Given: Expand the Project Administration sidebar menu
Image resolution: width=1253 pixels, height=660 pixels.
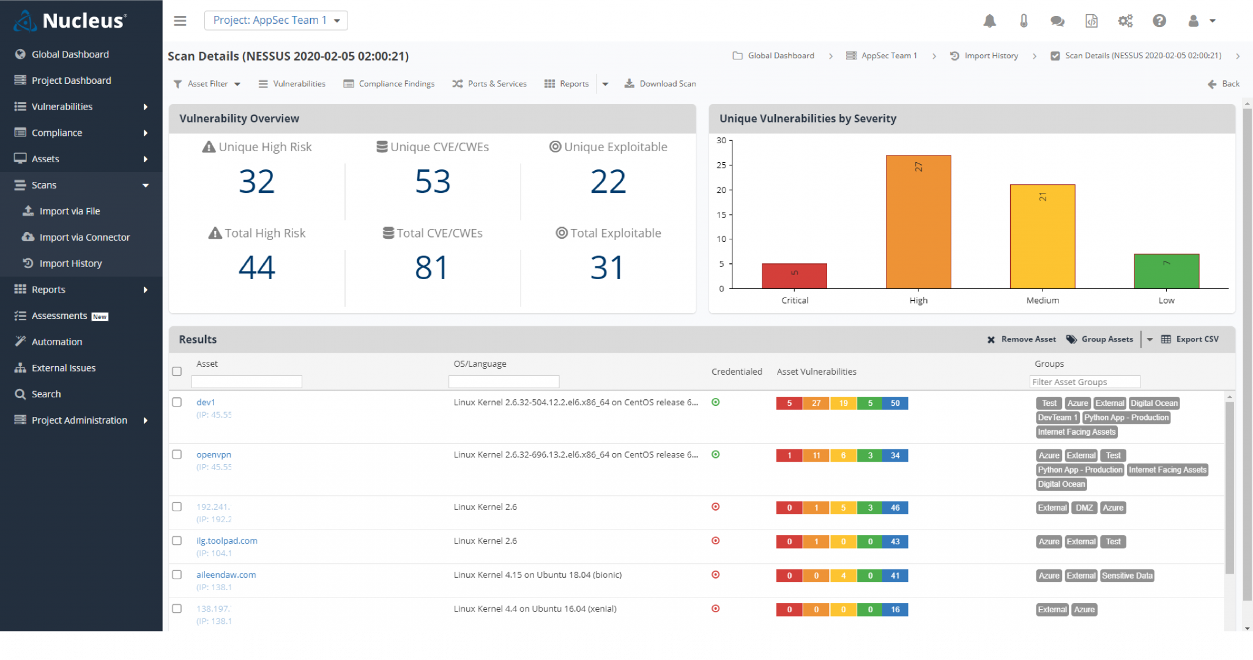Looking at the screenshot, I should (146, 420).
